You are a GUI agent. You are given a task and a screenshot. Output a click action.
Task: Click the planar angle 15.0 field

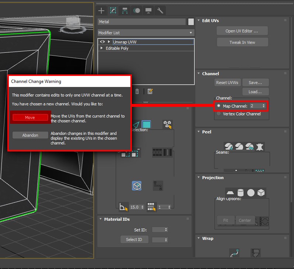point(135,207)
